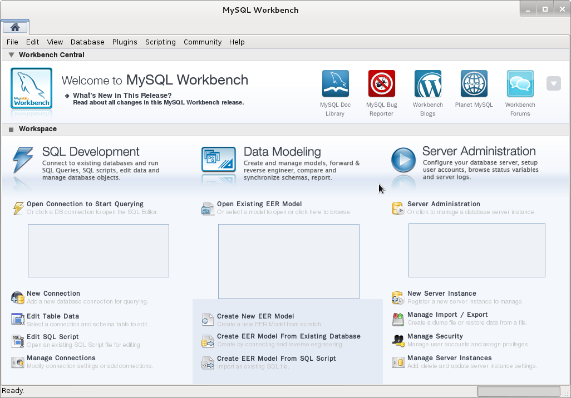571x398 pixels.
Task: Open the Workbench Forums icon
Action: [x=520, y=84]
